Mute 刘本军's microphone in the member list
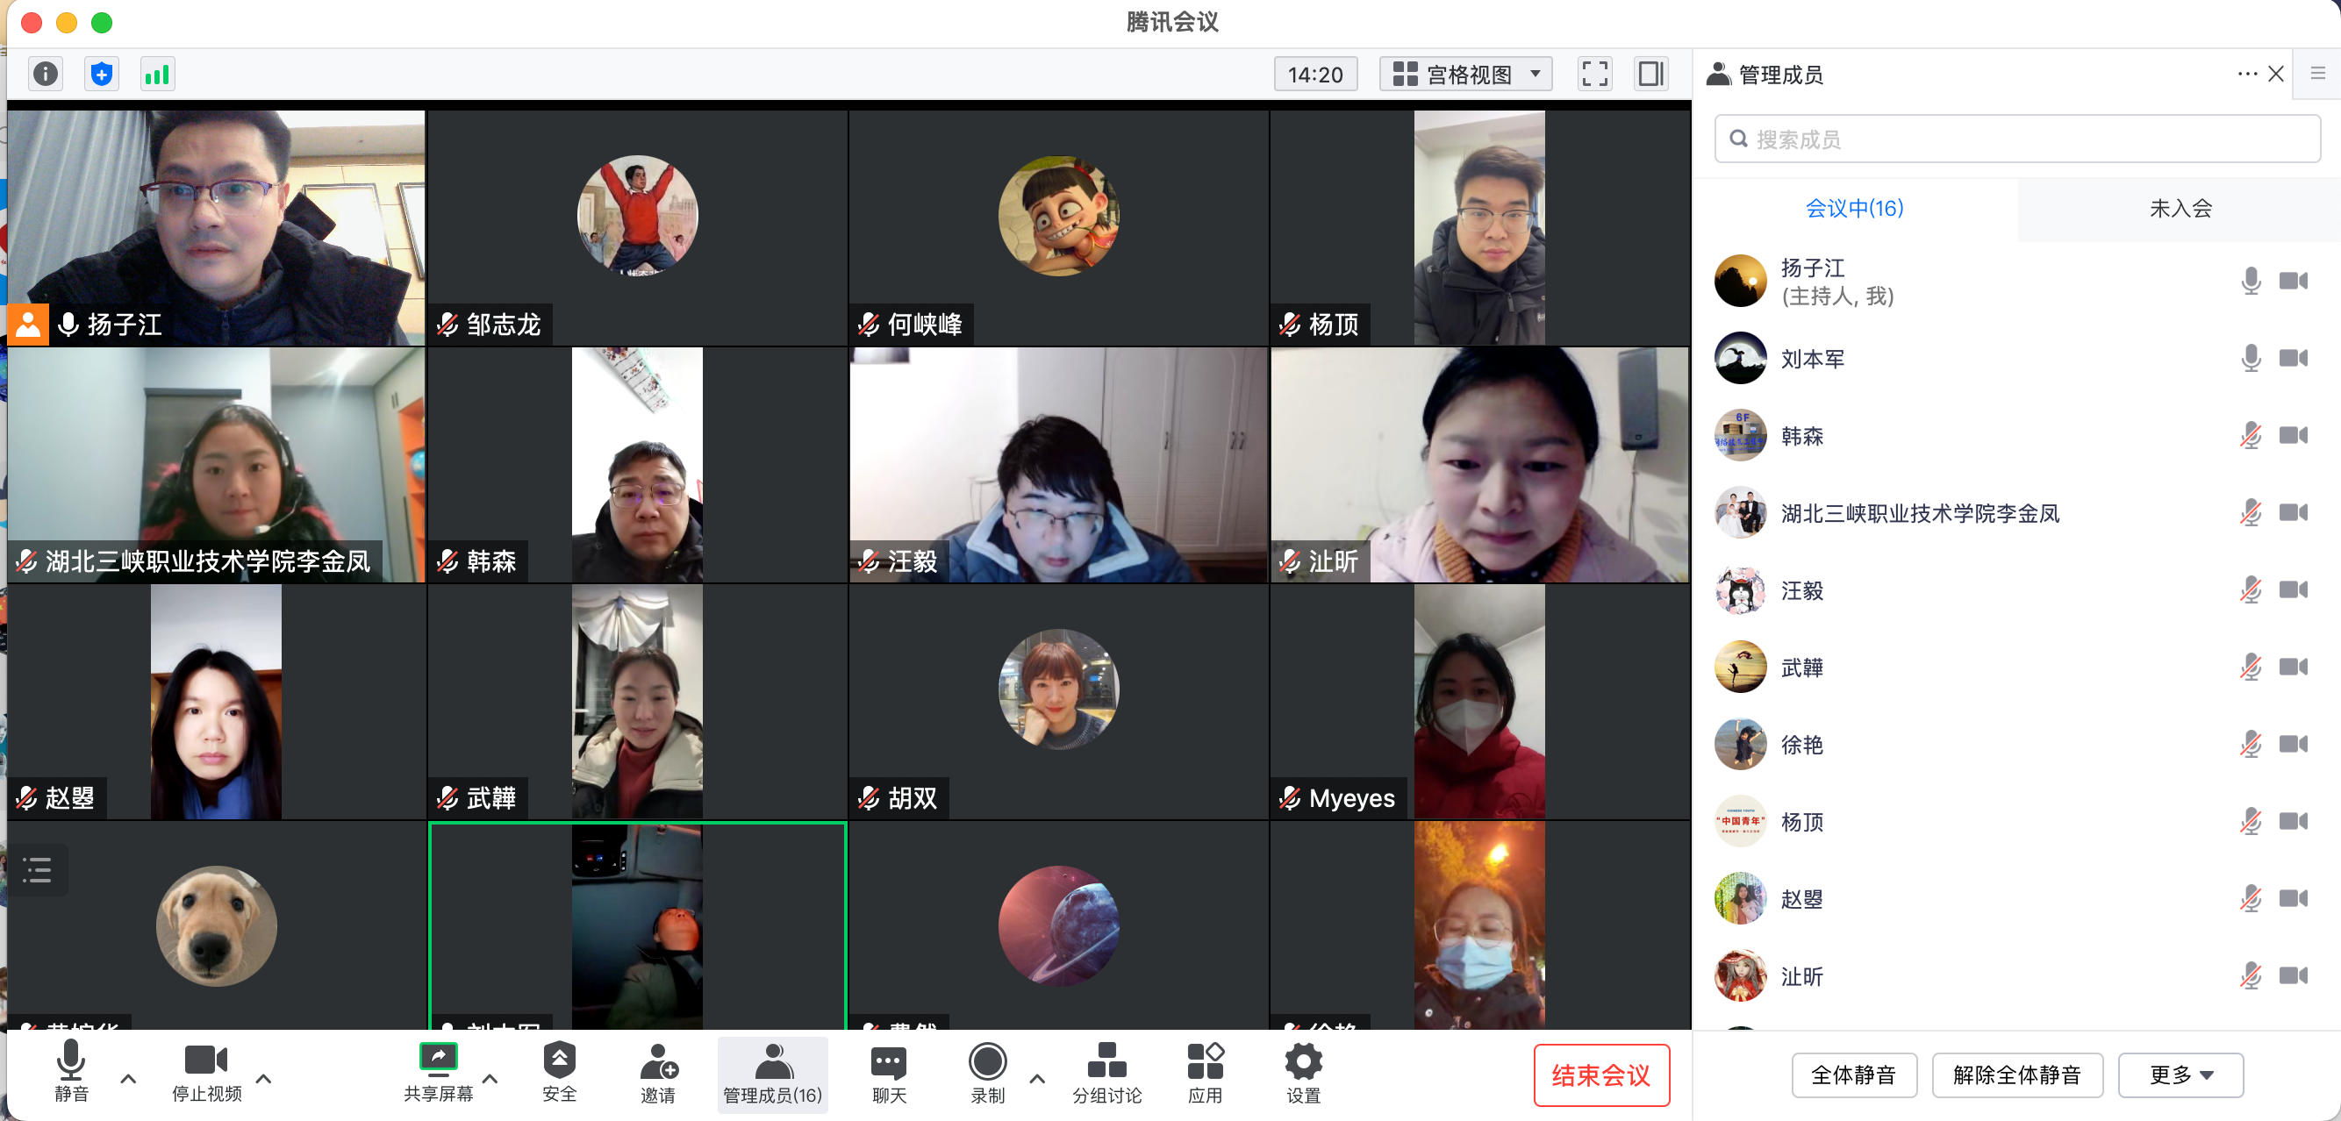Viewport: 2341px width, 1121px height. [x=2251, y=358]
